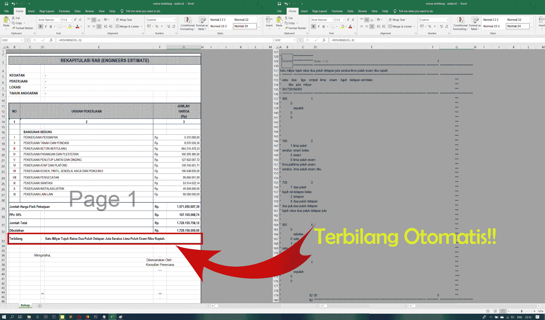The image size is (545, 320).
Task: Decrease decimal in right window Number group
Action: point(446,26)
